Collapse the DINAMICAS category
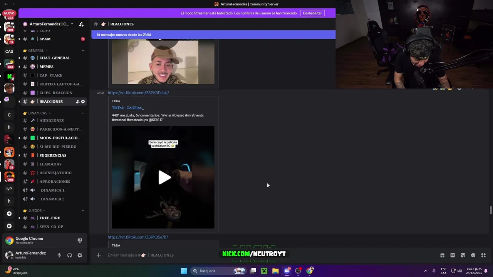 [37, 113]
